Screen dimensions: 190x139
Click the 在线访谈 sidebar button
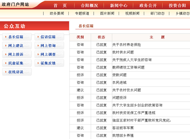coord(17,72)
